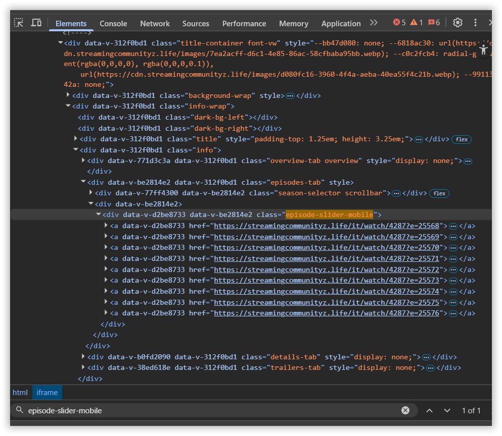Screen dimensions: 502x436
Task: Collapse the episode-slider-mobile div node
Action: click(99, 214)
